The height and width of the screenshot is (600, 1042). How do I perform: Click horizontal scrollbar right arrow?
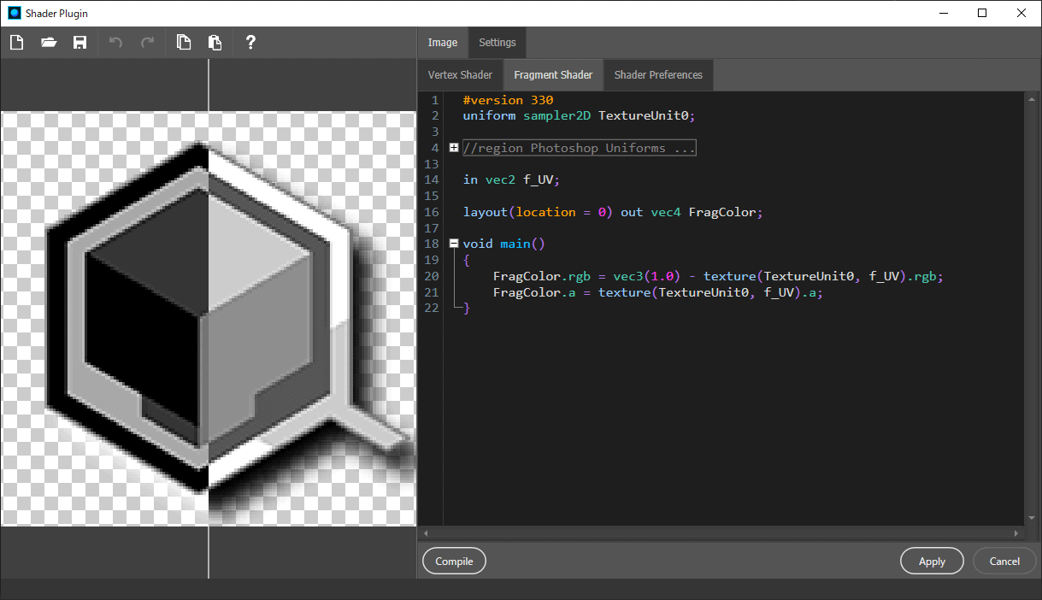coord(1017,532)
